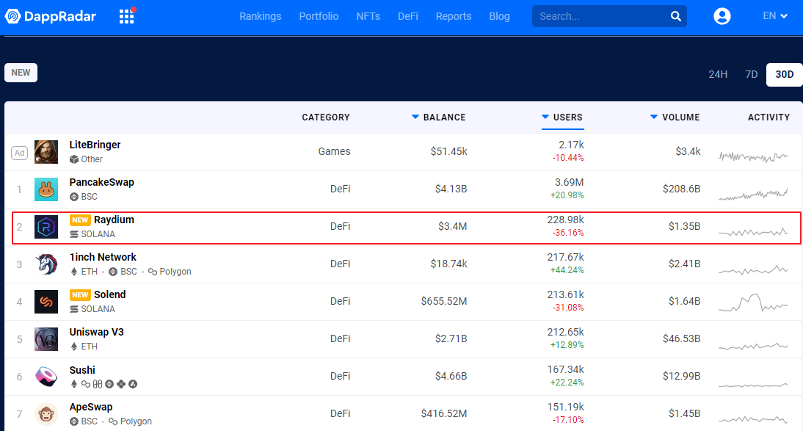Sort by the VOLUME column

tap(675, 117)
